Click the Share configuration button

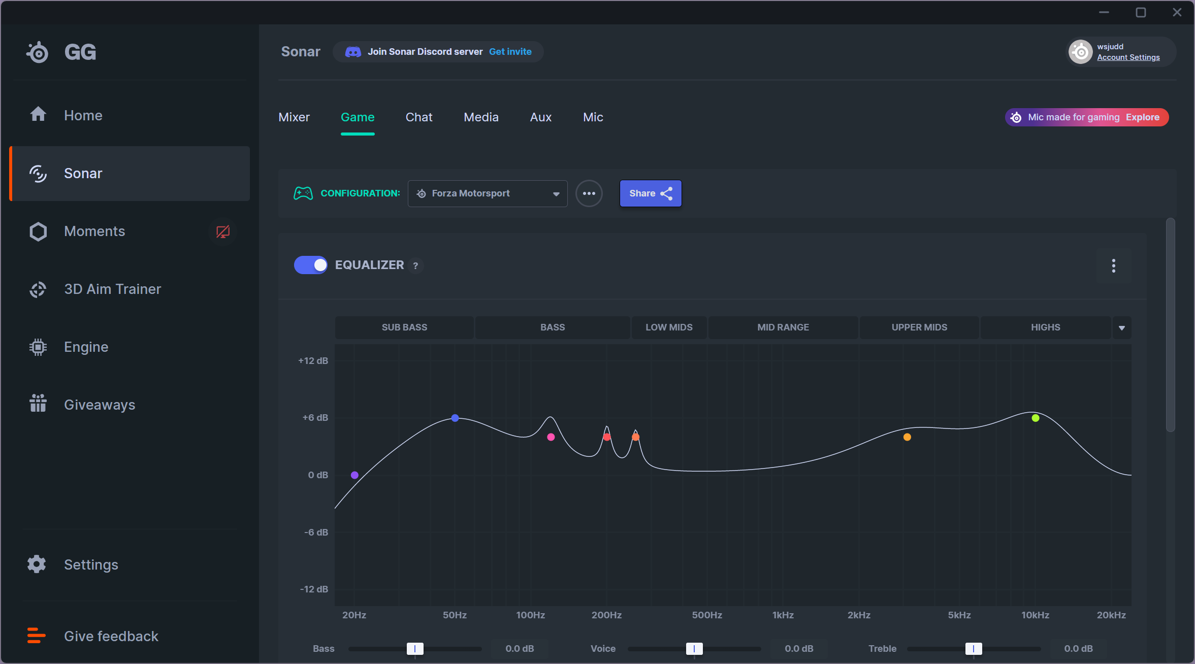(650, 193)
